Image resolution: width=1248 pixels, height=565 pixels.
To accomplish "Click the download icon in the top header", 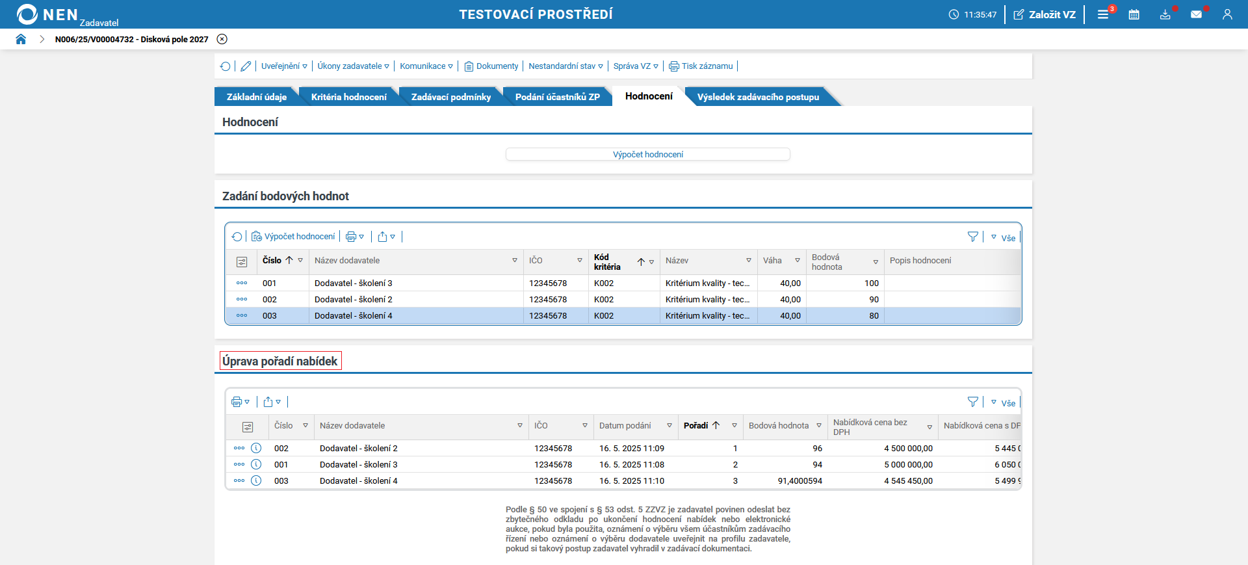I will 1165,14.
